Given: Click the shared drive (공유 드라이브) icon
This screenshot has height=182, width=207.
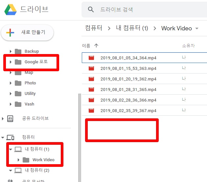Looking at the screenshot, I should coord(10,119).
